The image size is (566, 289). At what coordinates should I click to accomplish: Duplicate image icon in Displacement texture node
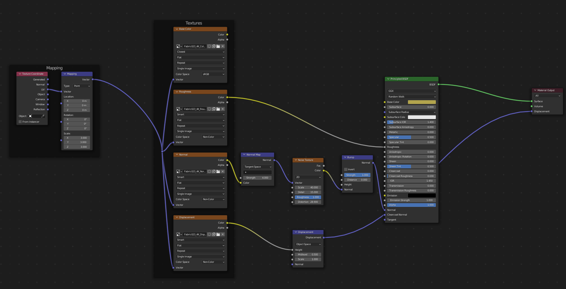click(214, 234)
